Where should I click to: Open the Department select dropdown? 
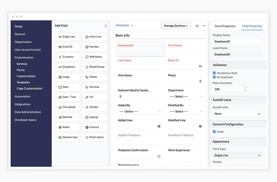pos(186,97)
